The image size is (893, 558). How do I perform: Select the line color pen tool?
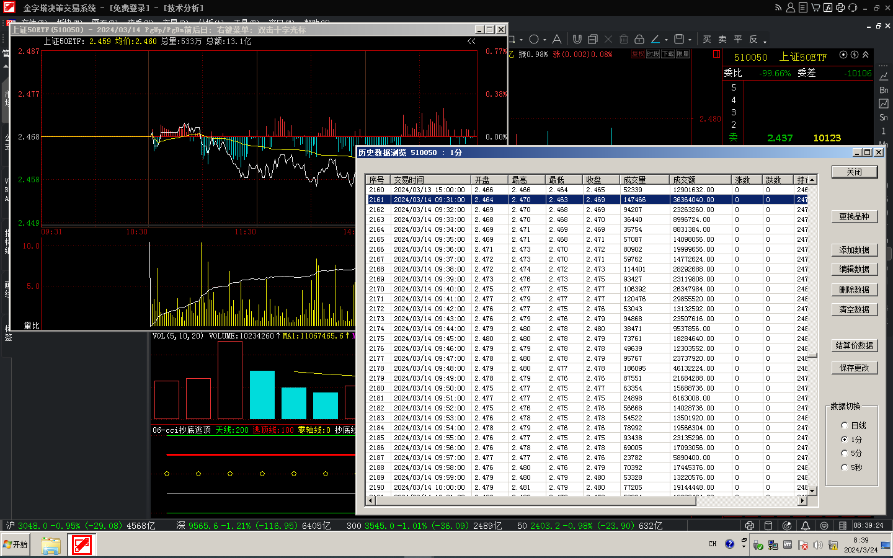coord(655,39)
